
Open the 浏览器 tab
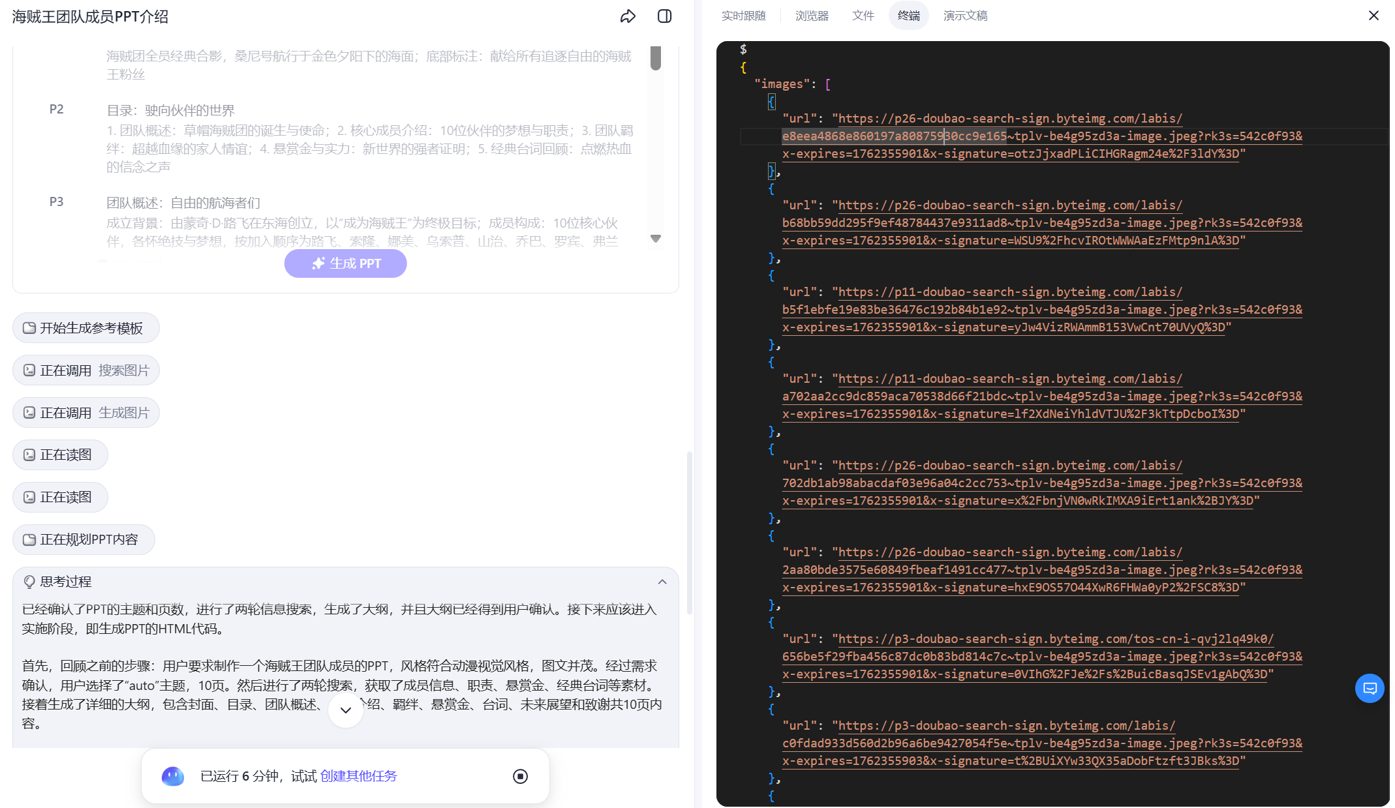[812, 16]
